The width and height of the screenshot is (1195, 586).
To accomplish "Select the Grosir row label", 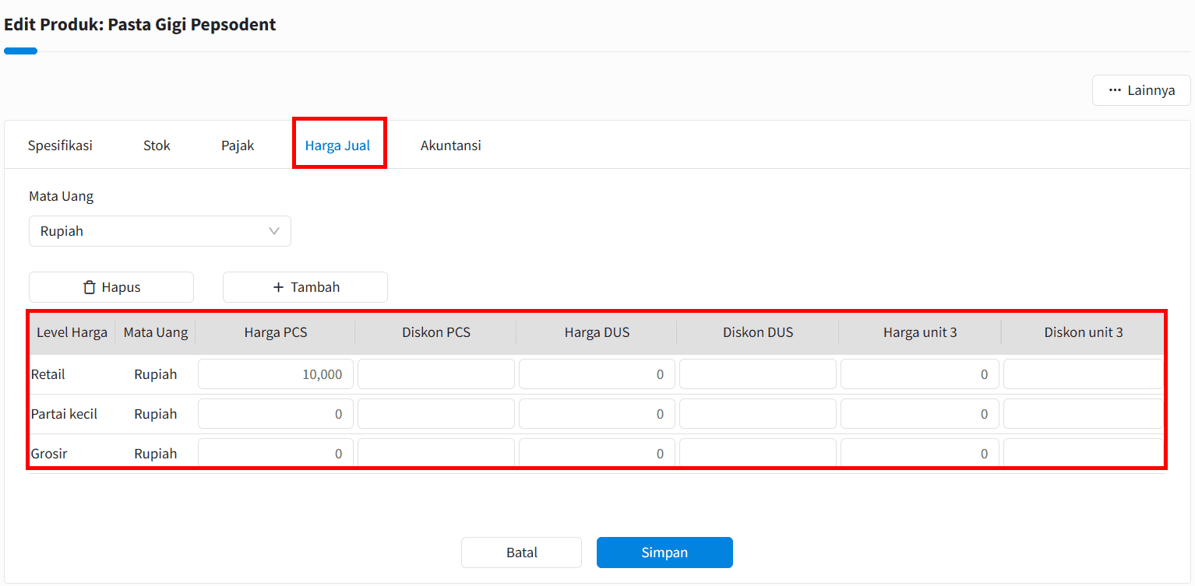I will [49, 454].
